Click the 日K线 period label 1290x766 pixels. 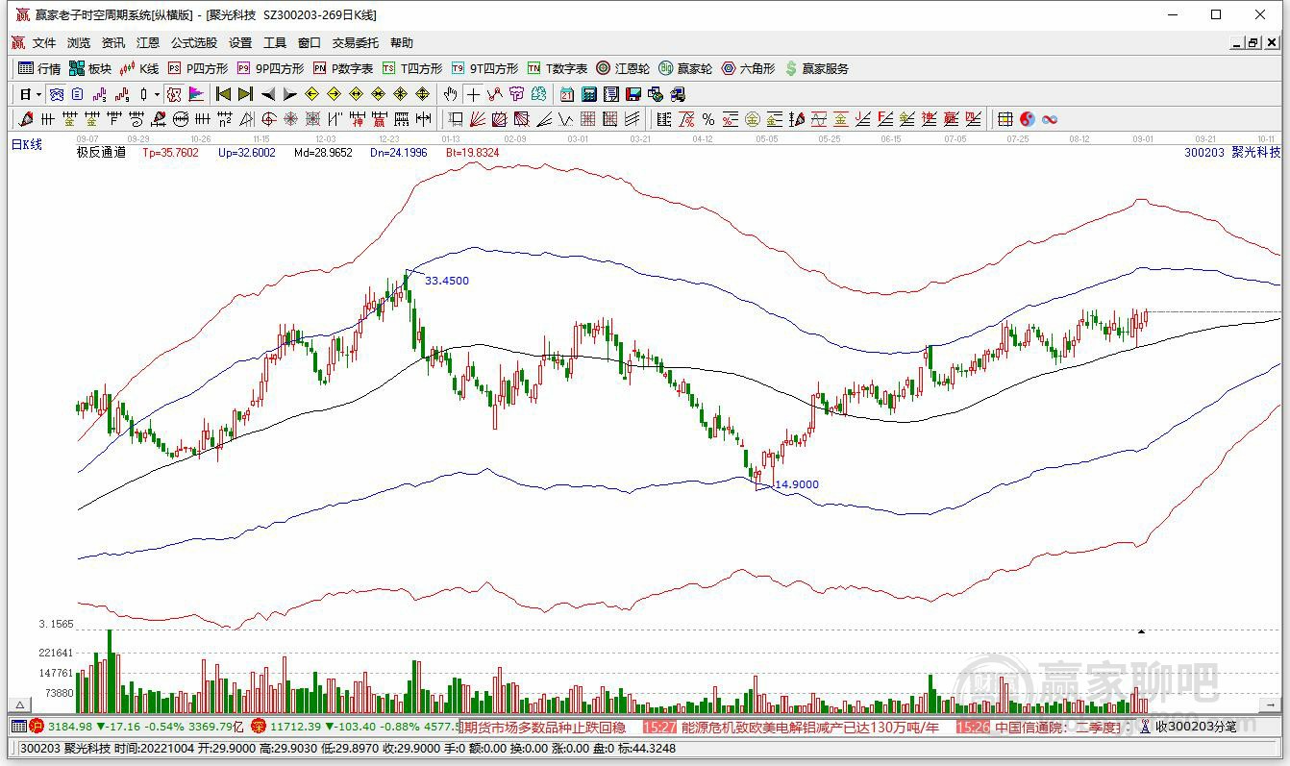[27, 144]
